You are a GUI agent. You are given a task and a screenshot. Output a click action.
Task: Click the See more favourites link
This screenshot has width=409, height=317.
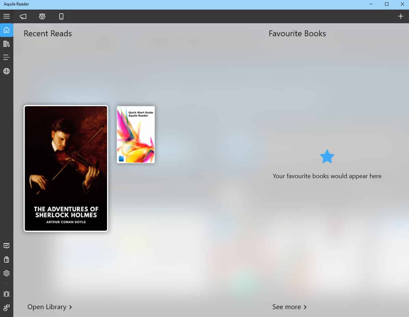tap(286, 307)
